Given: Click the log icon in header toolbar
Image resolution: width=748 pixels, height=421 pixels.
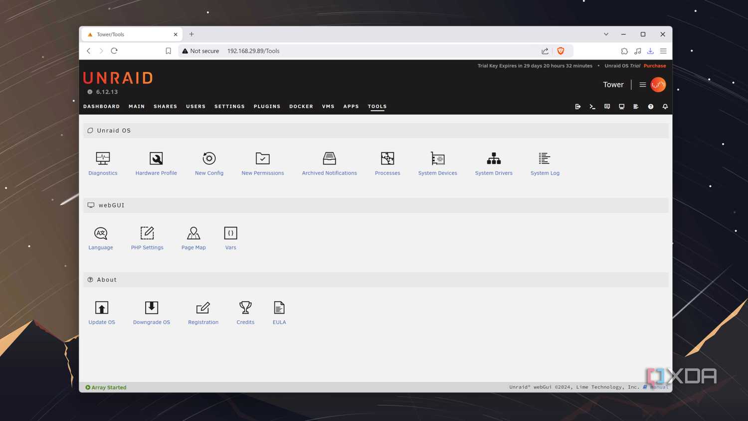Looking at the screenshot, I should pos(636,106).
